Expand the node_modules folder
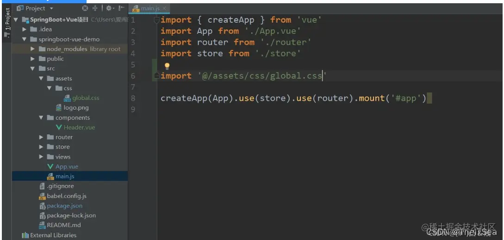Screen dimensions: 504x240 click(32, 49)
